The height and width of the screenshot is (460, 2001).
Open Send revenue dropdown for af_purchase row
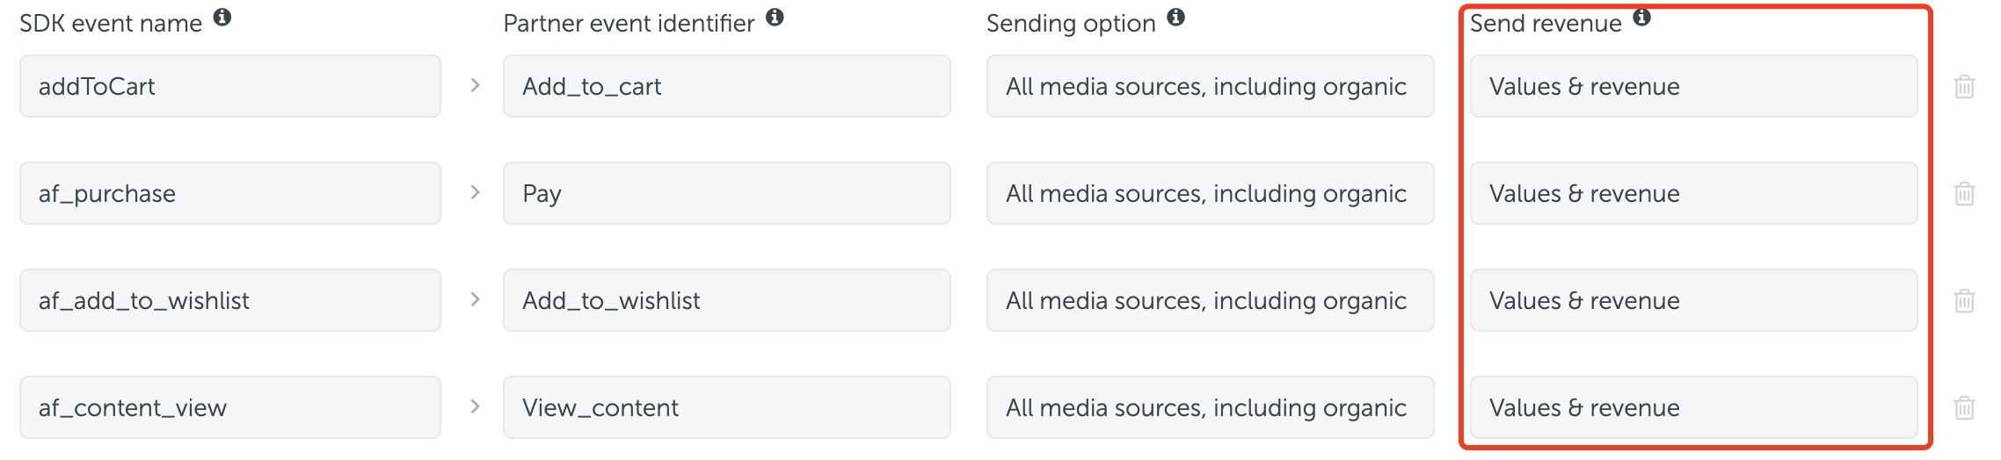(x=1693, y=193)
